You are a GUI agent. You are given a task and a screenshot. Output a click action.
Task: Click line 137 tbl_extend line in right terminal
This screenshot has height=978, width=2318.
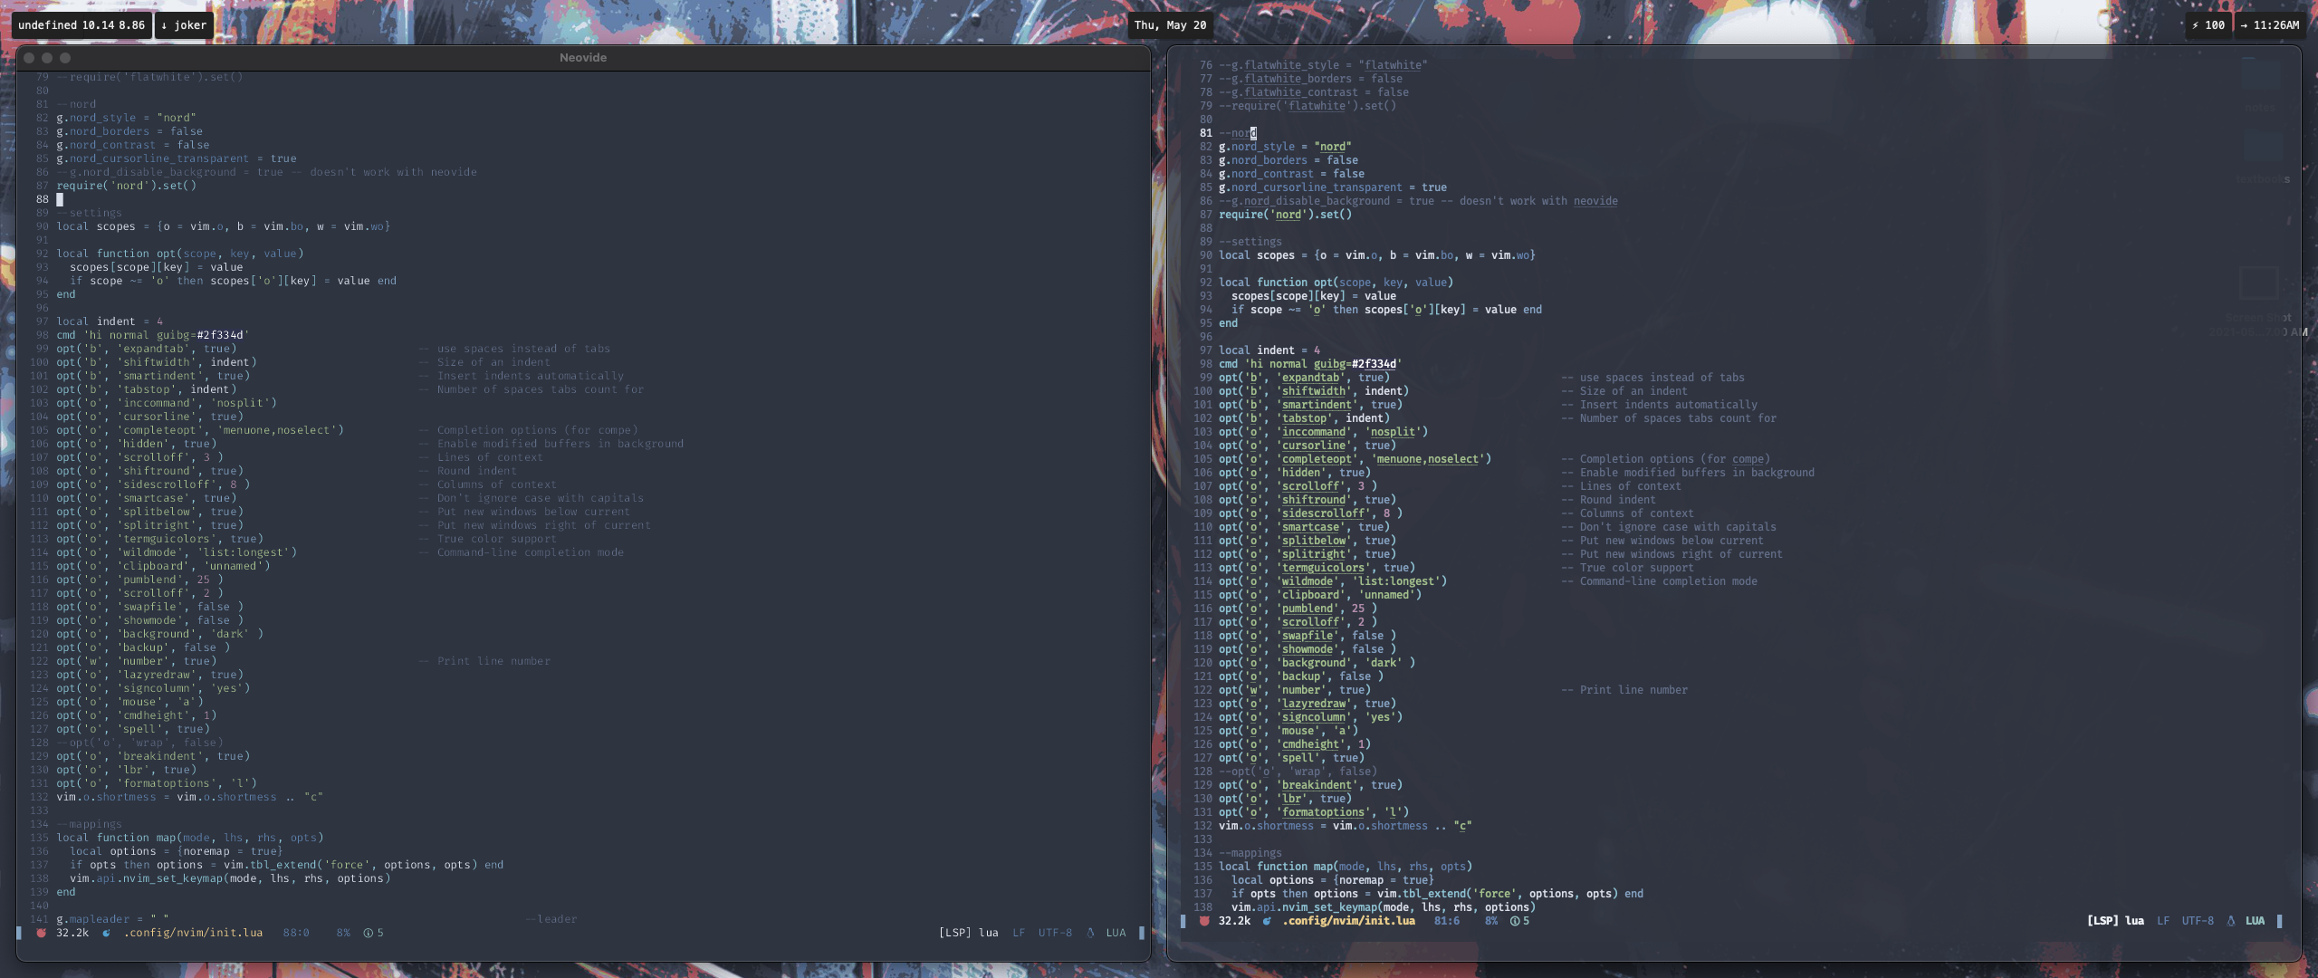tap(1437, 894)
